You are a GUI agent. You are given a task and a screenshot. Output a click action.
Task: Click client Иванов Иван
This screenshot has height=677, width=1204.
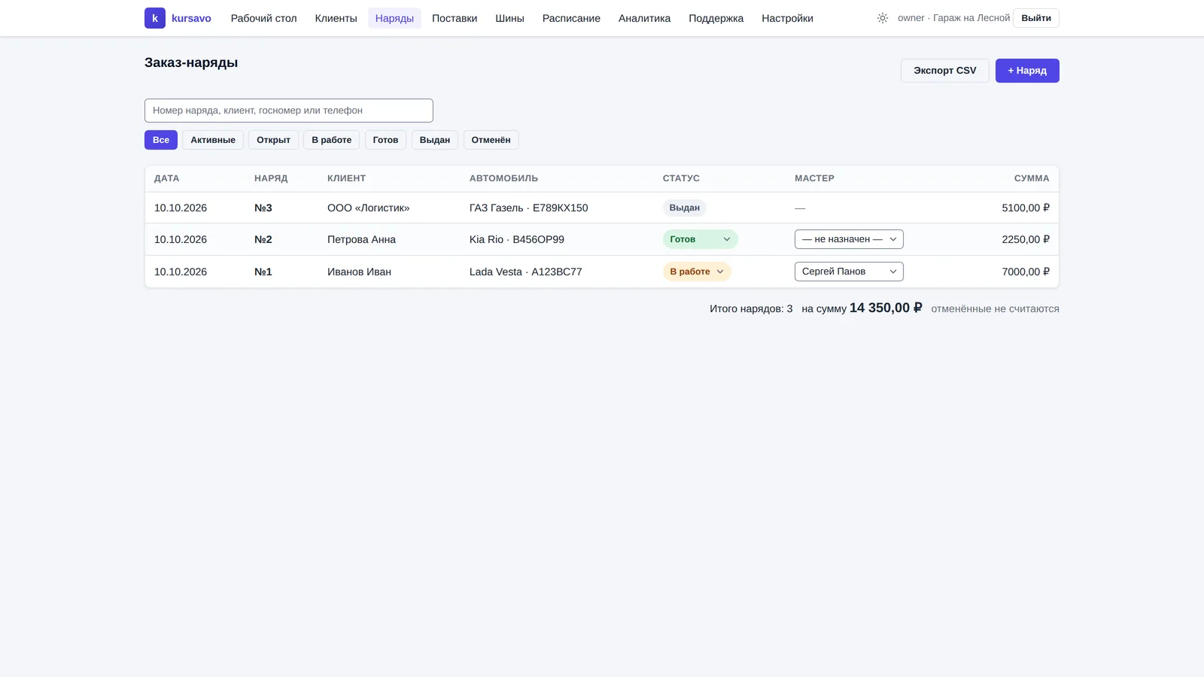click(x=359, y=272)
